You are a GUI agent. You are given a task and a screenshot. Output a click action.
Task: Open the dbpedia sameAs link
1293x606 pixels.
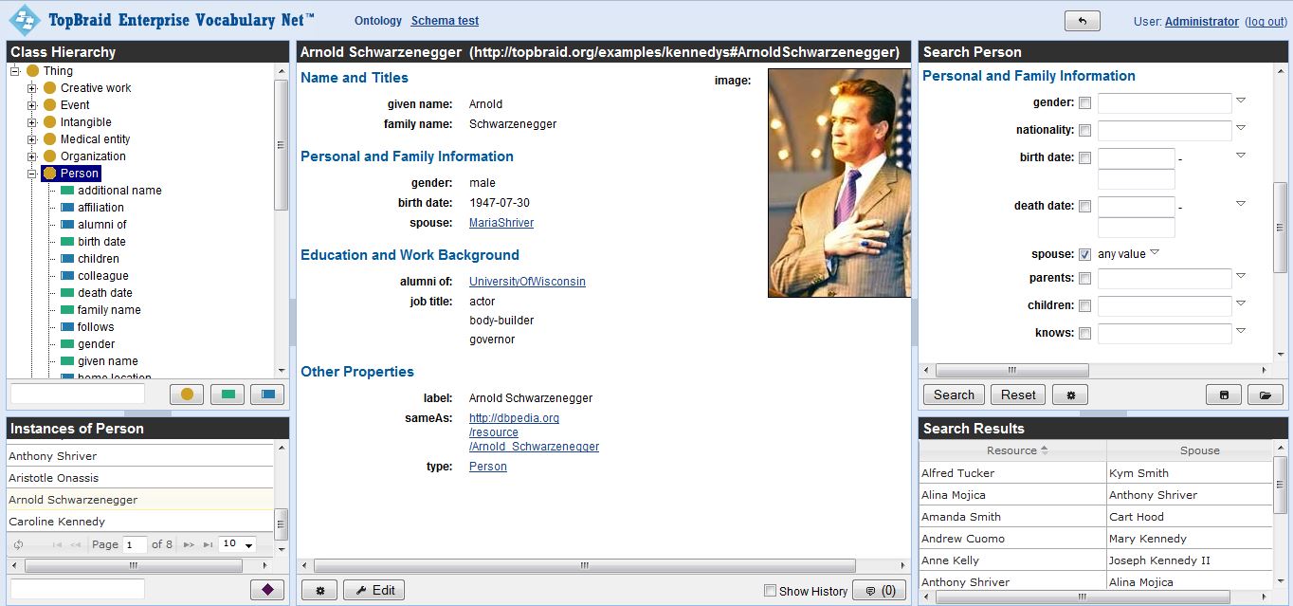(534, 432)
